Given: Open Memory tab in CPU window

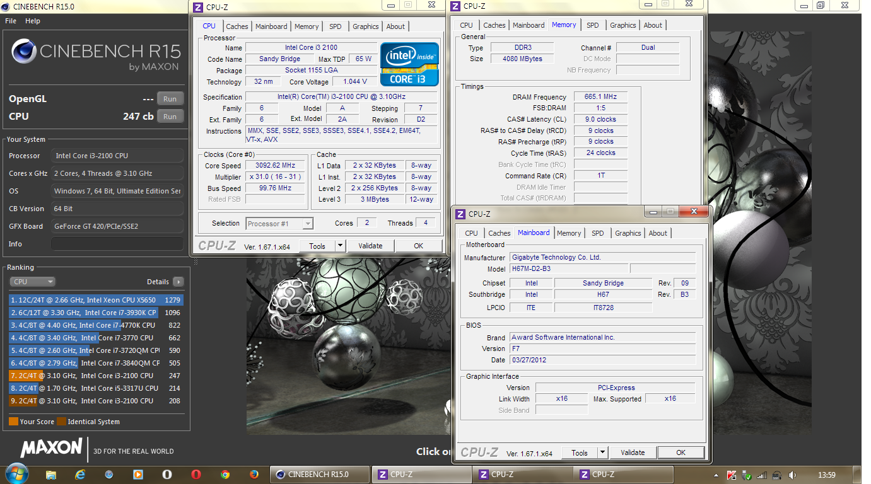Looking at the screenshot, I should (x=307, y=26).
